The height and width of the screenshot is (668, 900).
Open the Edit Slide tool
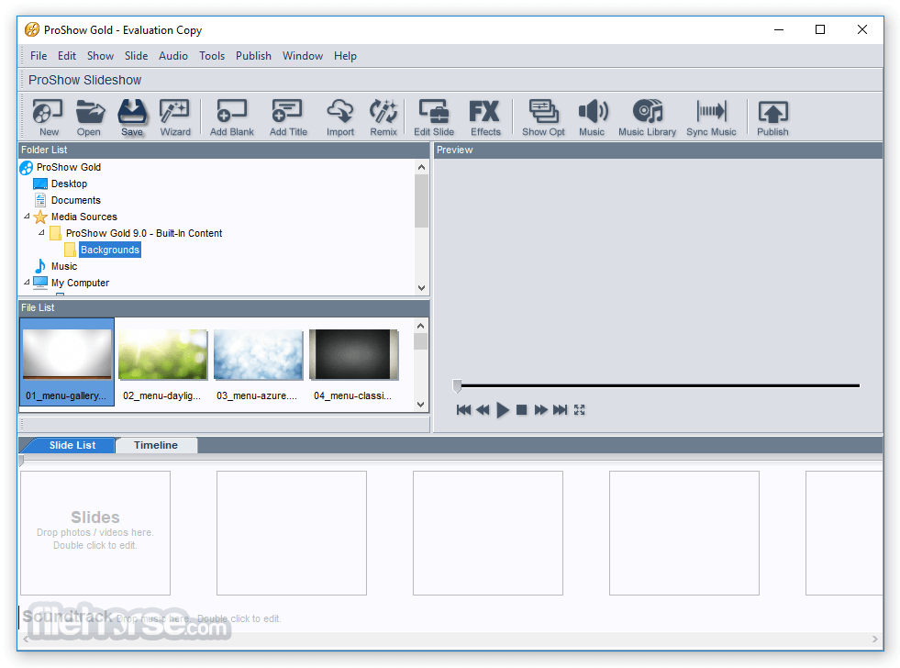[434, 117]
